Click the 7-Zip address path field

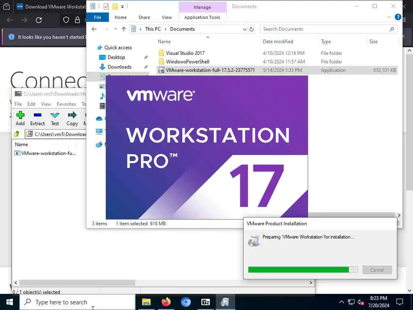(56, 134)
